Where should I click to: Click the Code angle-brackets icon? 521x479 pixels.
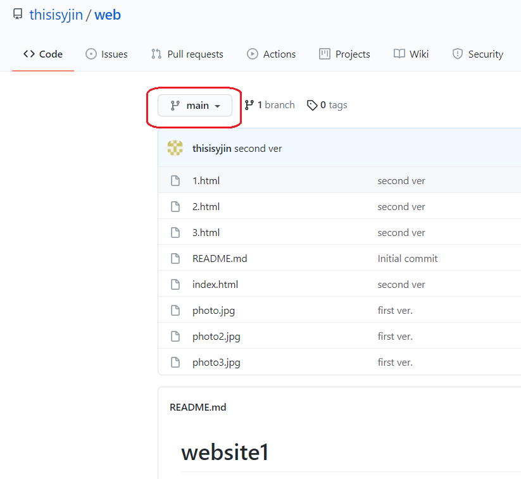click(29, 54)
